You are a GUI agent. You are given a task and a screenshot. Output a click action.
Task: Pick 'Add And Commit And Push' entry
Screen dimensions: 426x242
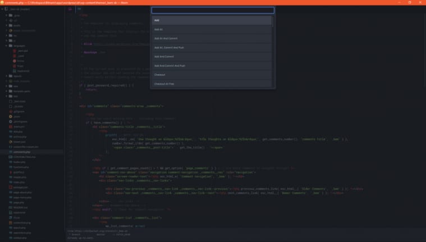click(212, 66)
